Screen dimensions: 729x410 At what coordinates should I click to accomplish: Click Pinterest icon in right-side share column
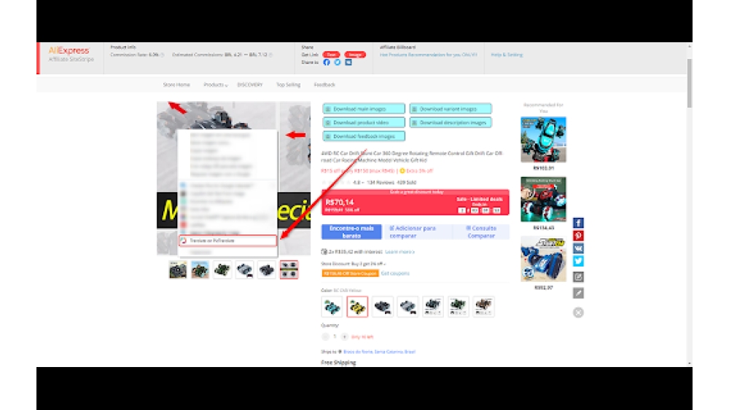click(578, 235)
